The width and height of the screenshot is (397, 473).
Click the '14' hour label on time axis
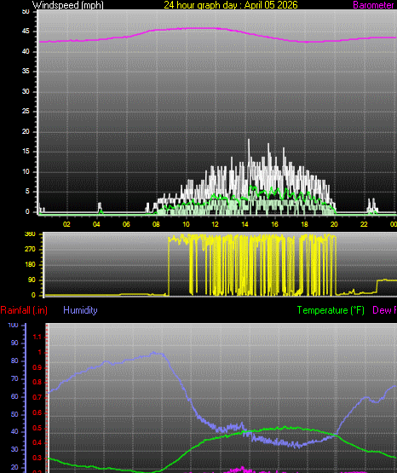coord(245,224)
